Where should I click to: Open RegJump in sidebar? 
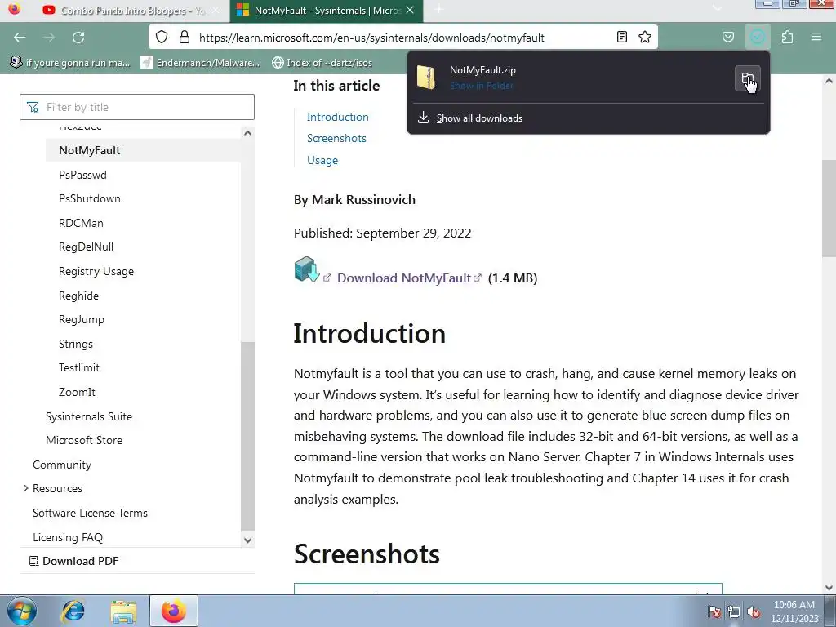(82, 319)
